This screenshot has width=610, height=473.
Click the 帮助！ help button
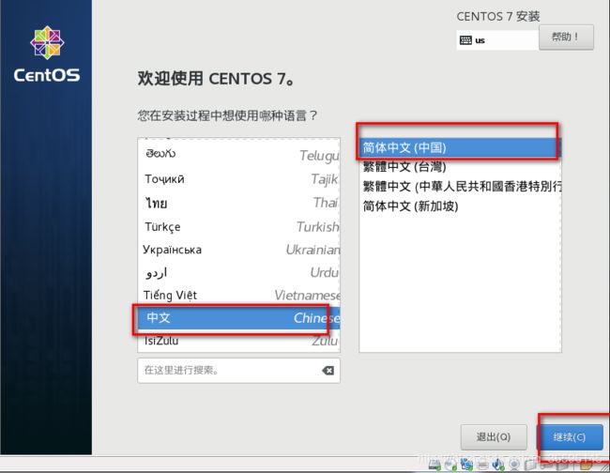566,38
